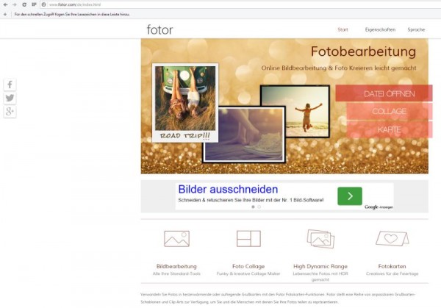The height and width of the screenshot is (308, 441).
Task: Click the Twitter share icon
Action: (x=10, y=98)
